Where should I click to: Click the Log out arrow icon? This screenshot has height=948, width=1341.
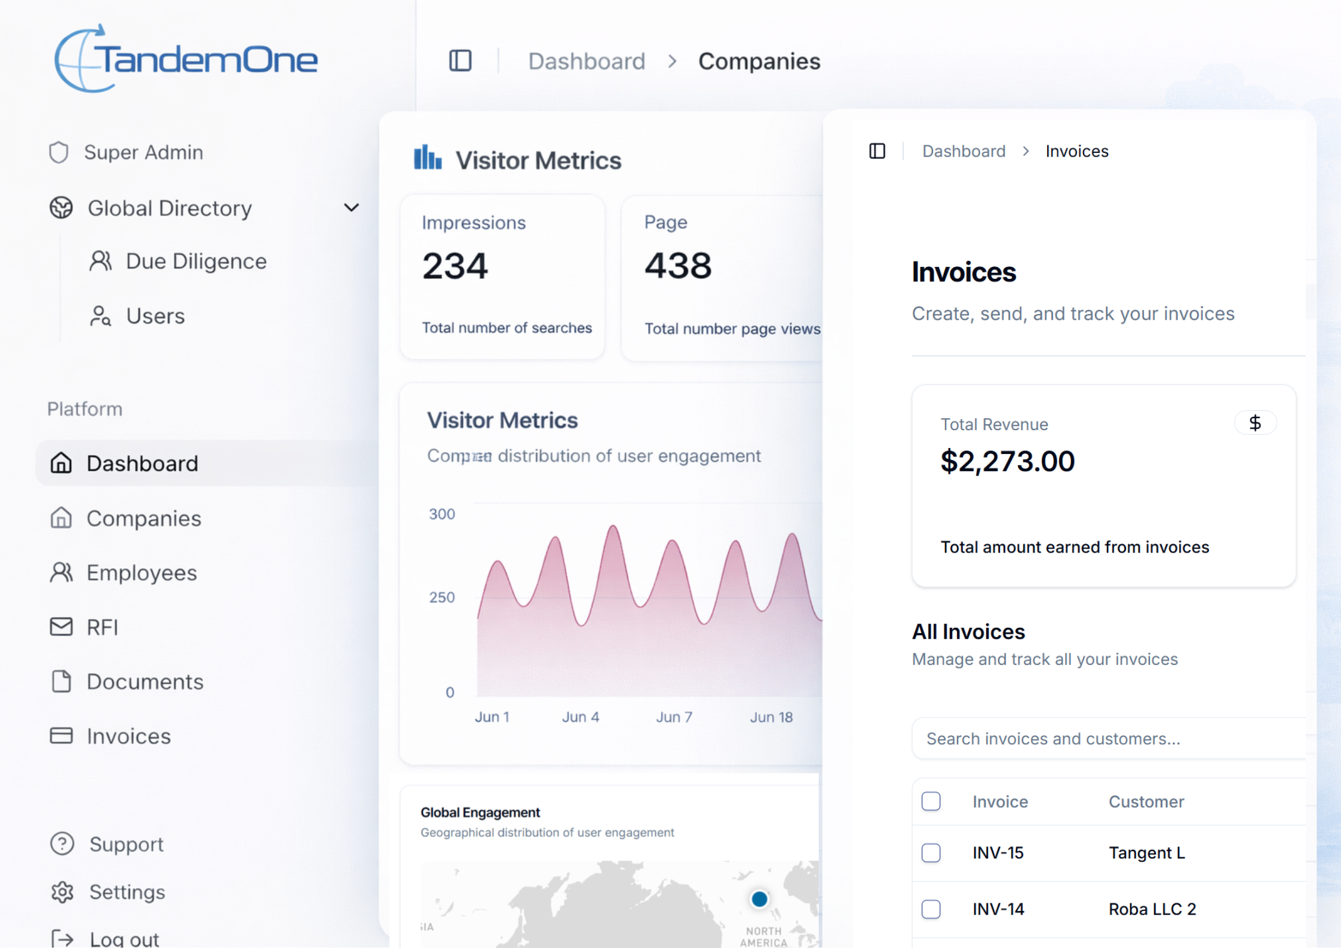pos(62,938)
